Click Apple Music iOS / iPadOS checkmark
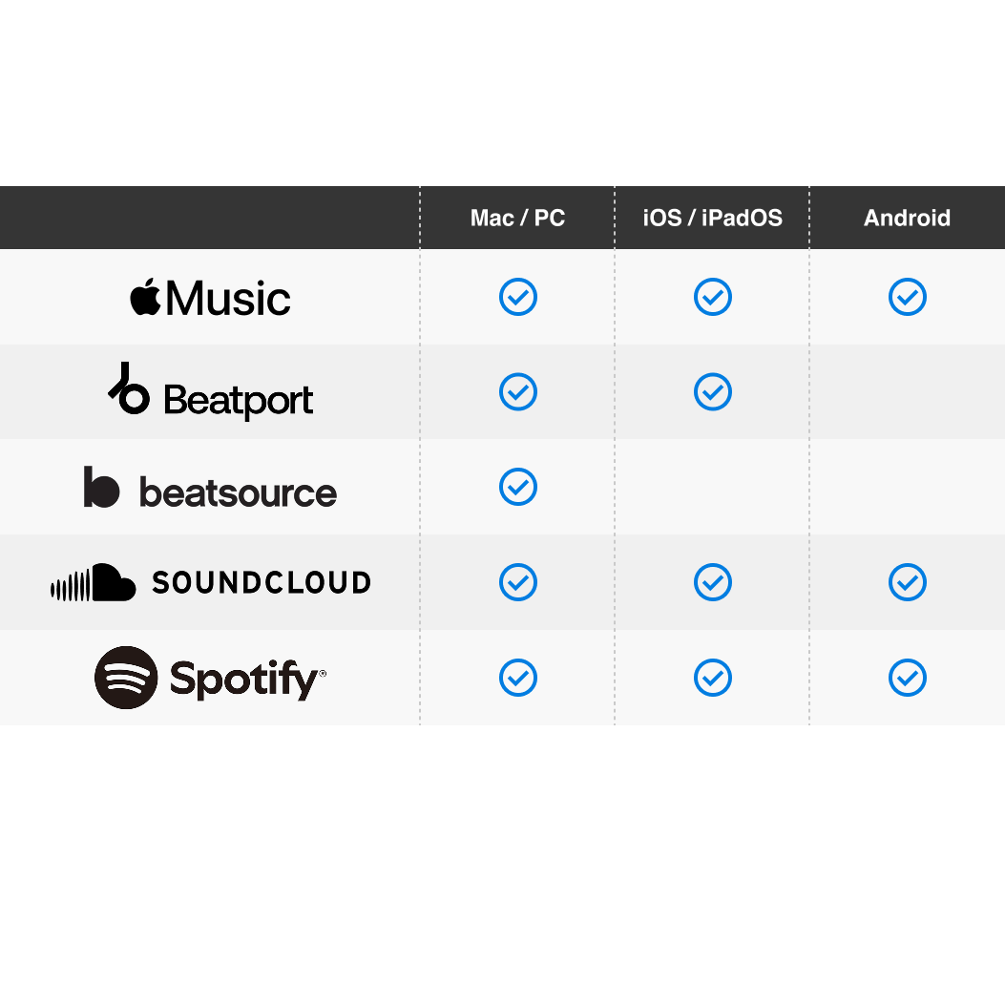 coord(713,297)
